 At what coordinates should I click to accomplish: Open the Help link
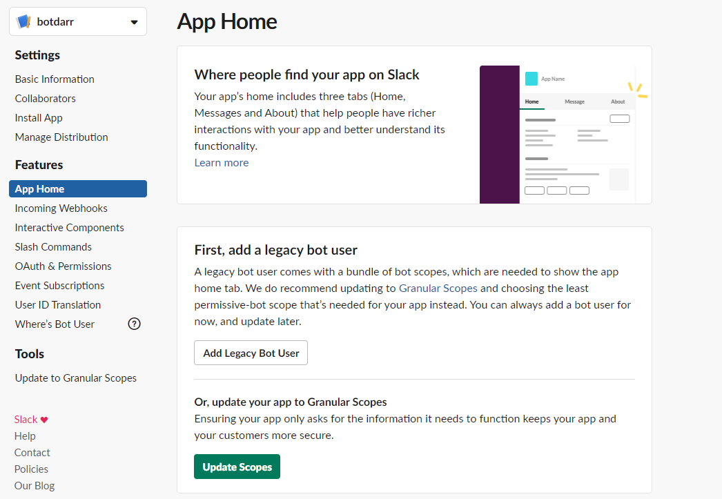point(25,436)
